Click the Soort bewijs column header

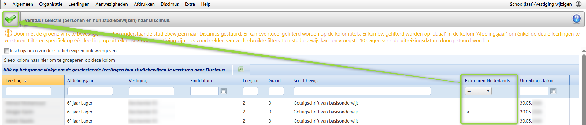pyautogui.click(x=306, y=81)
